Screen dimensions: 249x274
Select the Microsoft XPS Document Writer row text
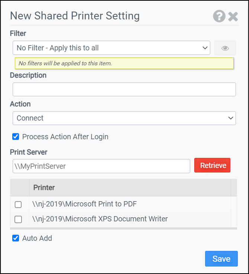(100, 219)
